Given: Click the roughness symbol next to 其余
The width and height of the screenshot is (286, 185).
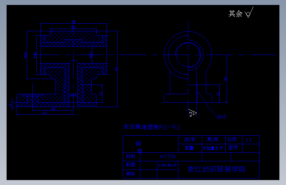Looking at the screenshot, I should point(249,13).
